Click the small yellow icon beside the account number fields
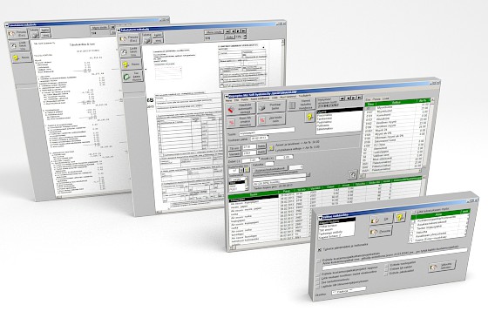Screen dimensions: 488x325 271,148
